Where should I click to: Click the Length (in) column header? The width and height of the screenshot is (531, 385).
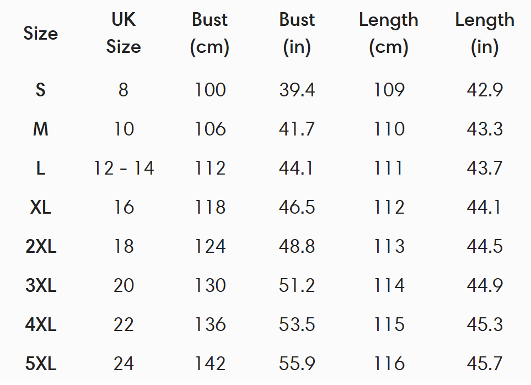(485, 34)
